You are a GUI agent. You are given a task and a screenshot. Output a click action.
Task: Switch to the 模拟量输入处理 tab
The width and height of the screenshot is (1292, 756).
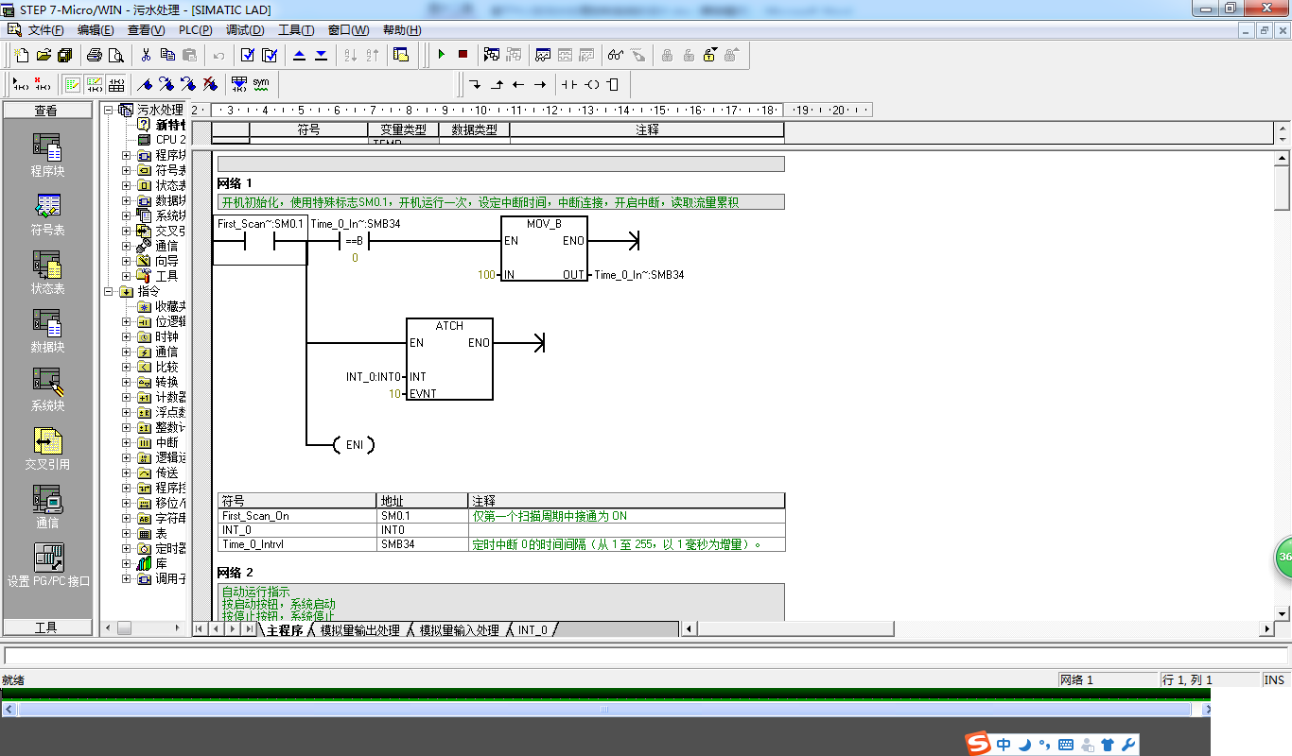pyautogui.click(x=460, y=630)
